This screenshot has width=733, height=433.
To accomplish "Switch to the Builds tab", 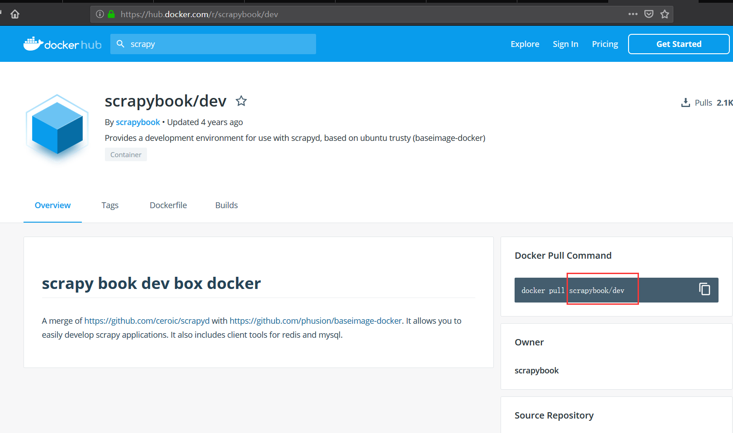I will pos(227,205).
